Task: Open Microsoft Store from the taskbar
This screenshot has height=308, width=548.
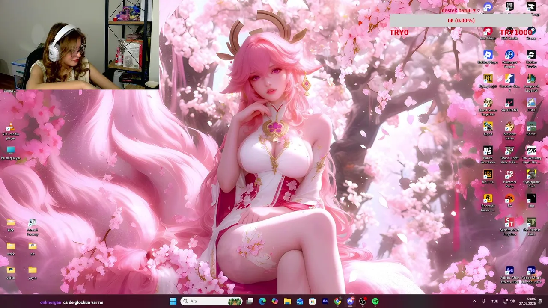Action: click(x=313, y=301)
